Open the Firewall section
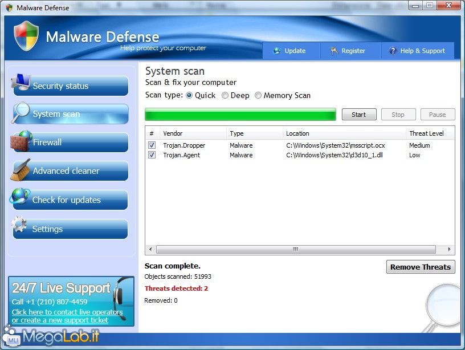The height and width of the screenshot is (350, 465). [71, 143]
